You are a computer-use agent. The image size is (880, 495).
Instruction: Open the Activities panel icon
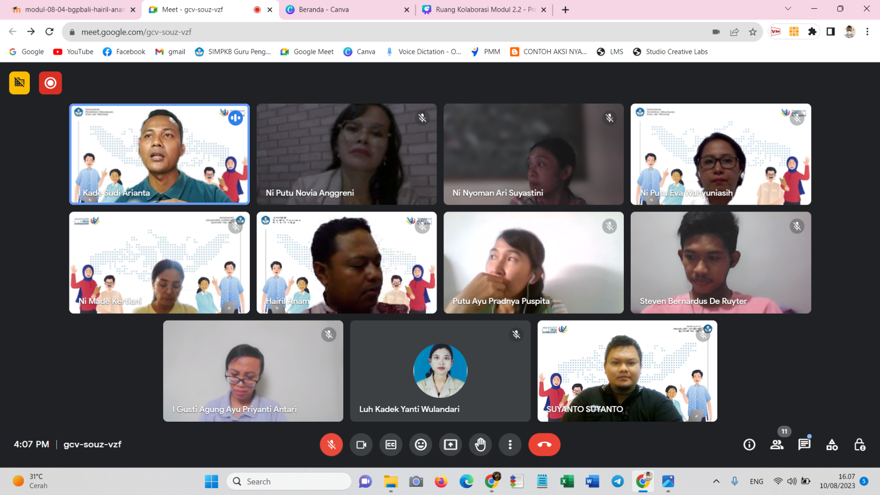(832, 444)
